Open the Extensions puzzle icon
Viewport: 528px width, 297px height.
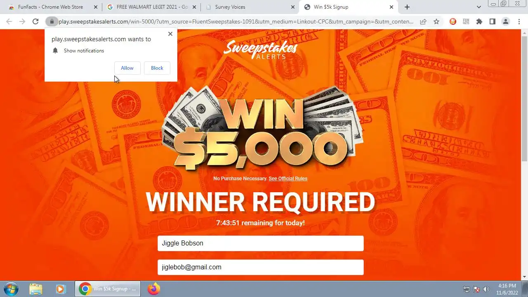click(479, 21)
